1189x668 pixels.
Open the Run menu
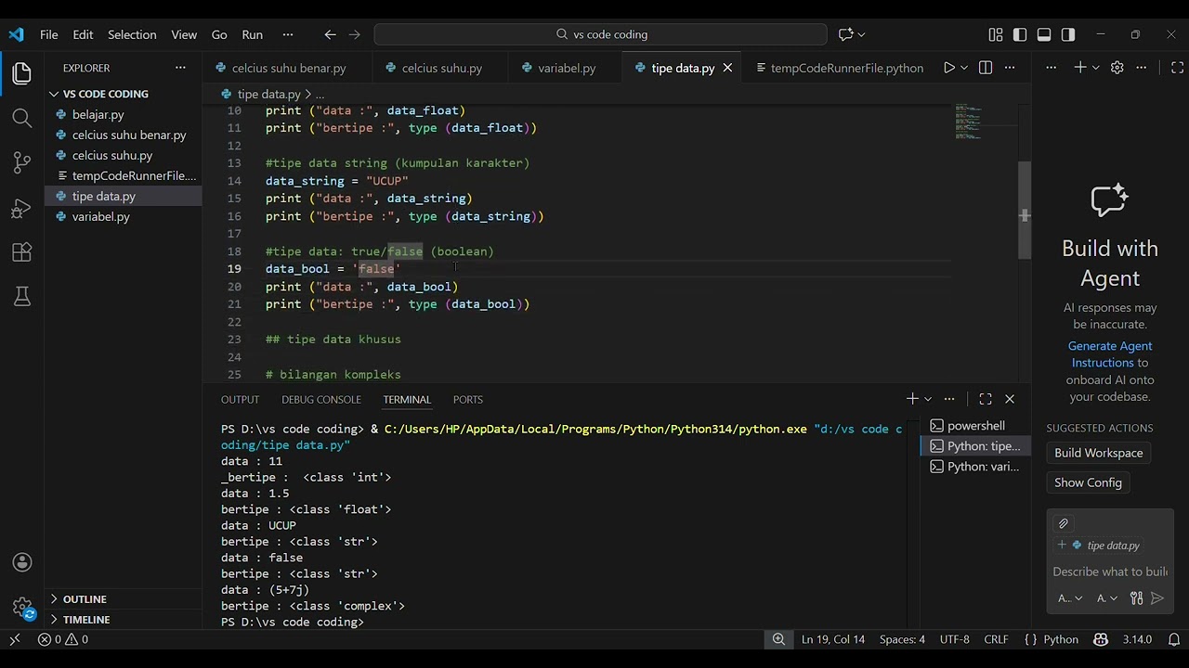253,34
